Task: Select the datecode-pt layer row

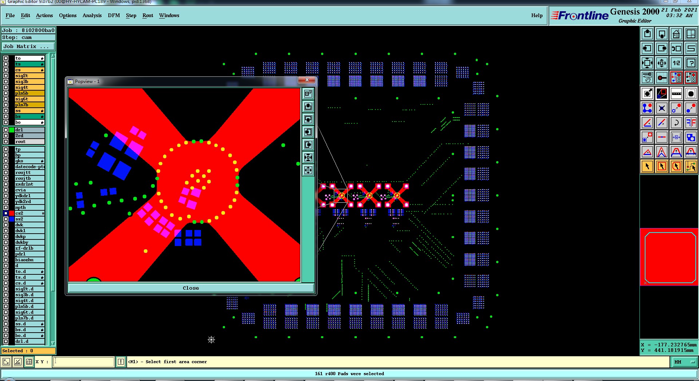Action: pyautogui.click(x=29, y=167)
